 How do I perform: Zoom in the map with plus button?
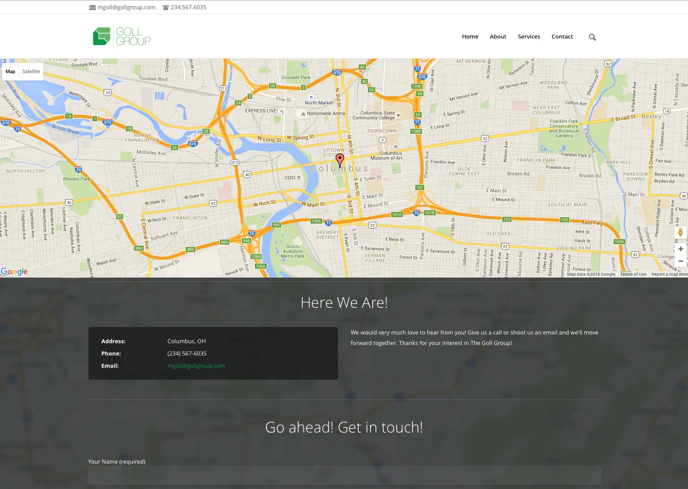pyautogui.click(x=681, y=249)
